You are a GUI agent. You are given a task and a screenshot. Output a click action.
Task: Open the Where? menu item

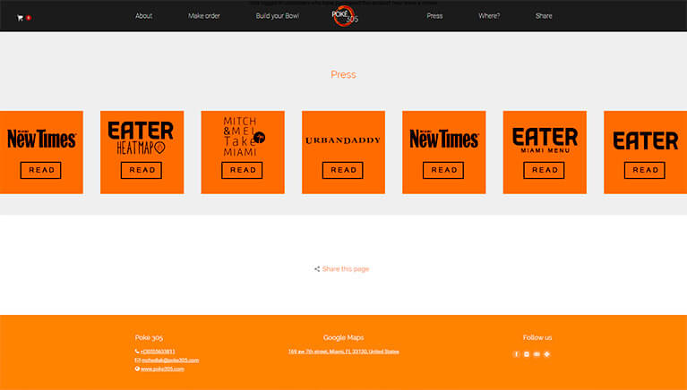pyautogui.click(x=489, y=16)
